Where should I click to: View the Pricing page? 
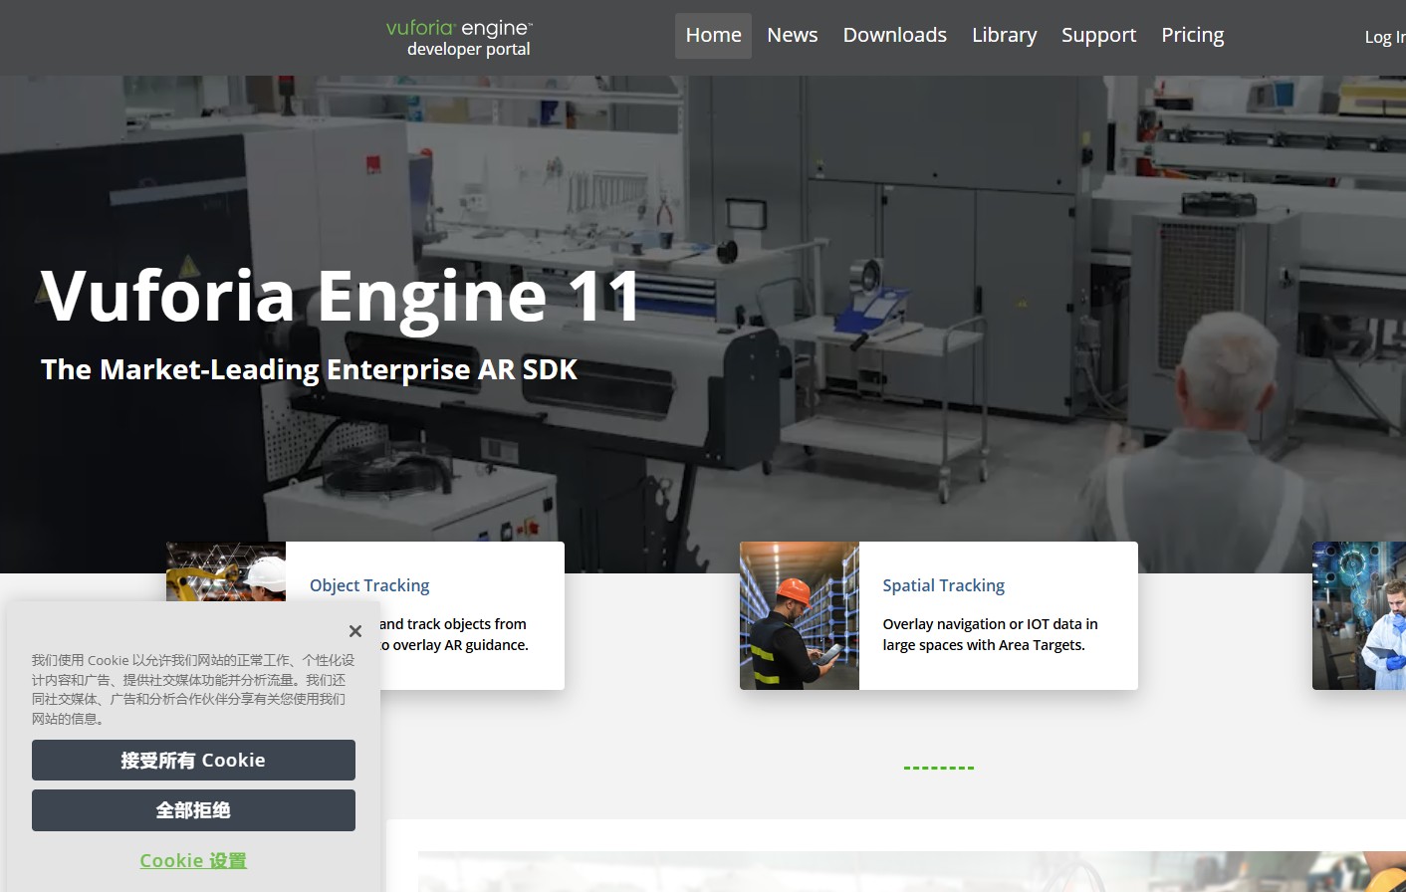click(x=1192, y=36)
